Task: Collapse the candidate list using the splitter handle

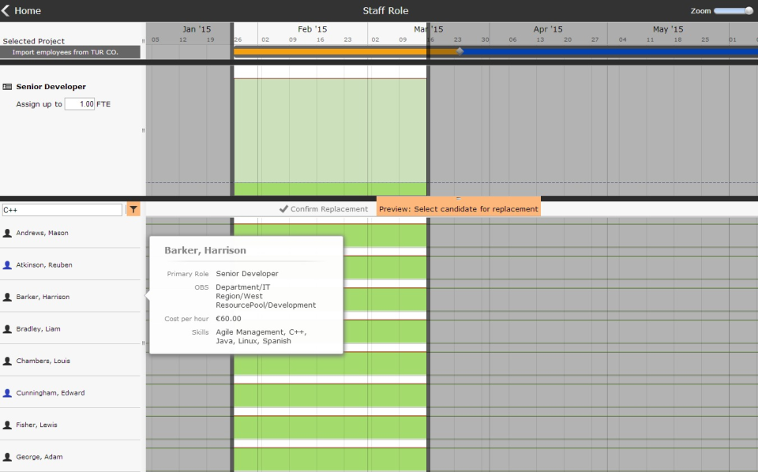Action: click(x=143, y=343)
